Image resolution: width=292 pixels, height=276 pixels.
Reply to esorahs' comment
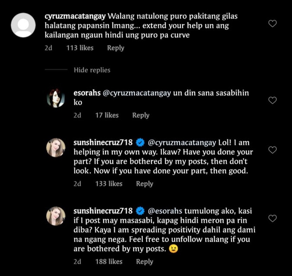pos(141,115)
